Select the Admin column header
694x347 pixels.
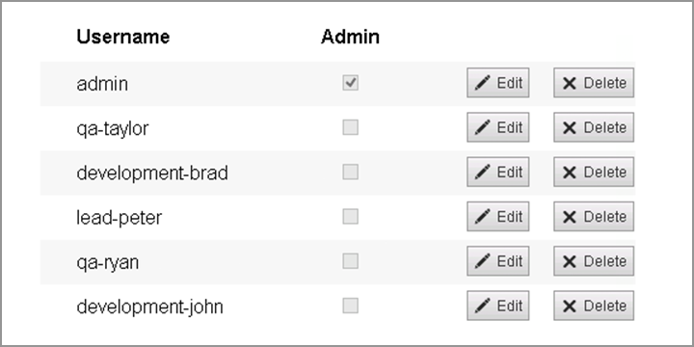[x=350, y=37]
